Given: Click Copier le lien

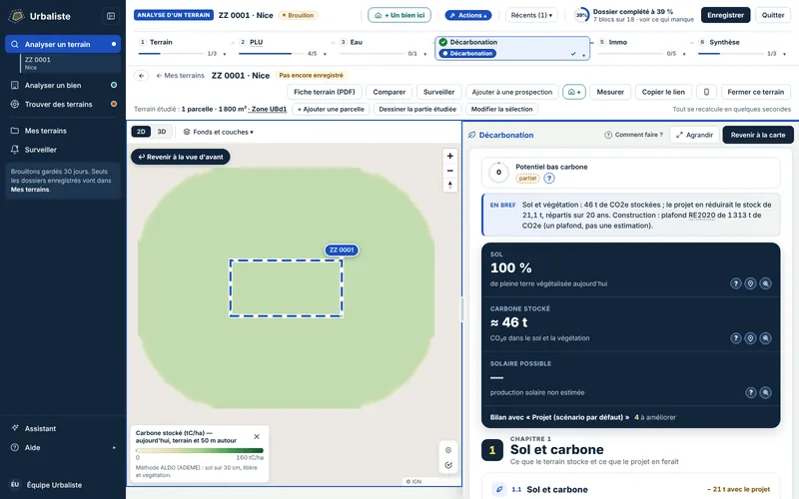Looking at the screenshot, I should click(663, 92).
